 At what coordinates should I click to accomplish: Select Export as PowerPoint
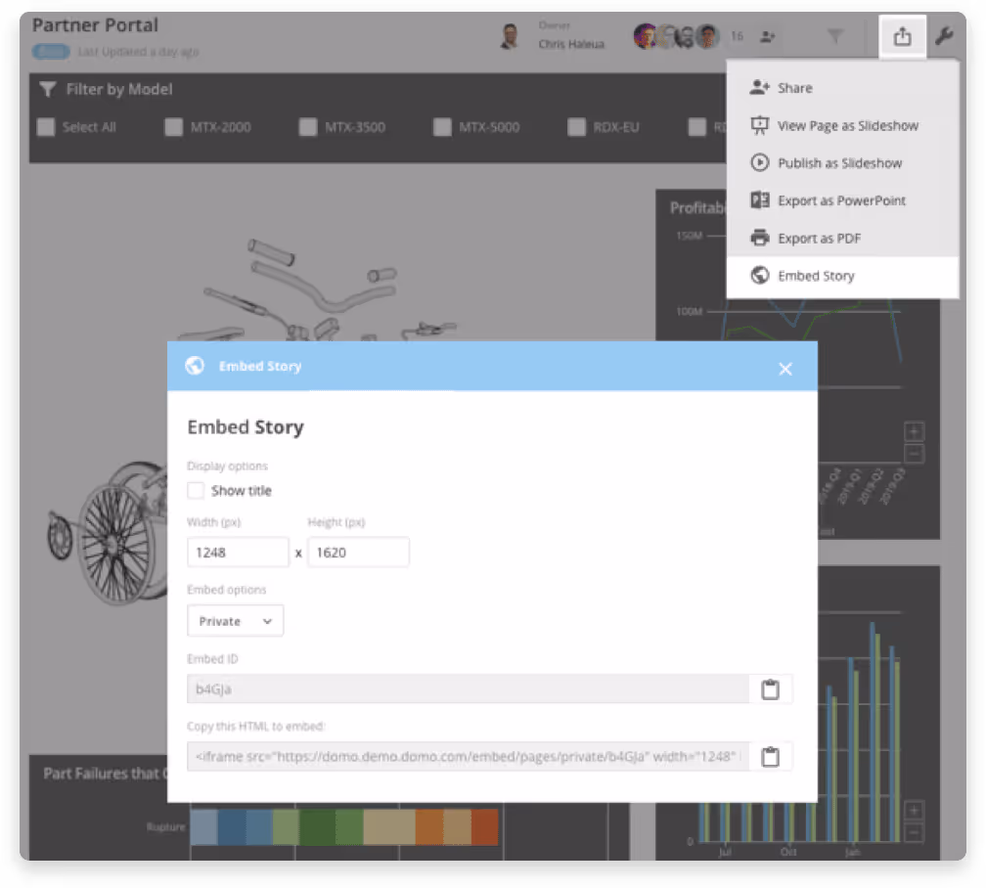842,200
